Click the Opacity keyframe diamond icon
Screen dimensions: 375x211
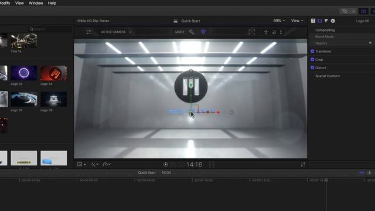(370, 43)
